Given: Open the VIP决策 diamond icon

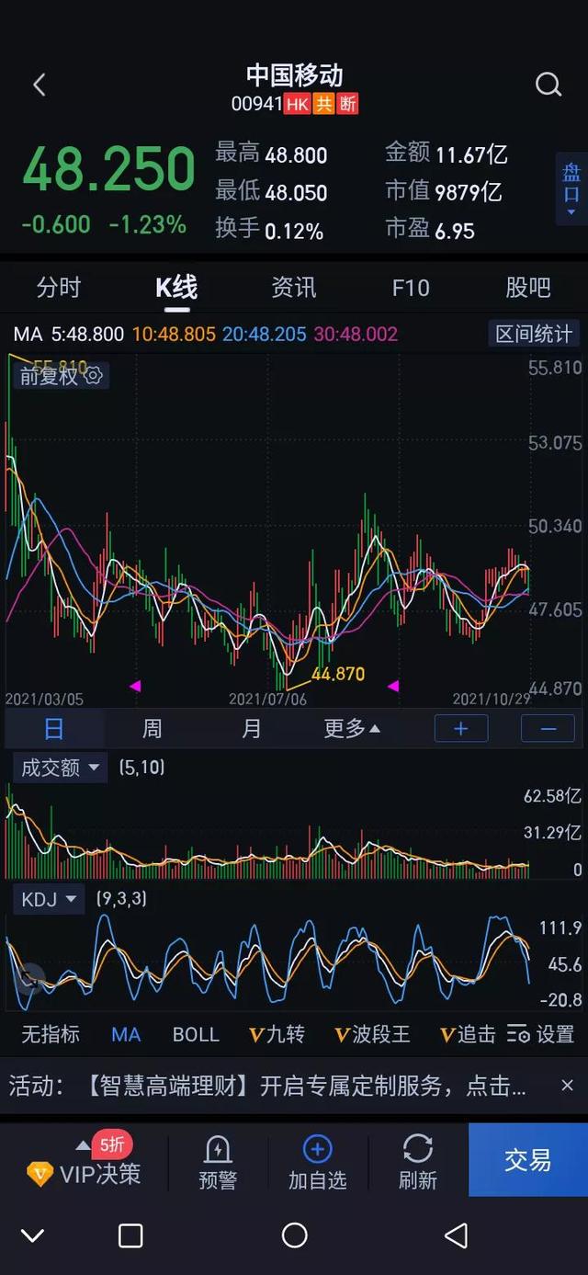Looking at the screenshot, I should [40, 1174].
